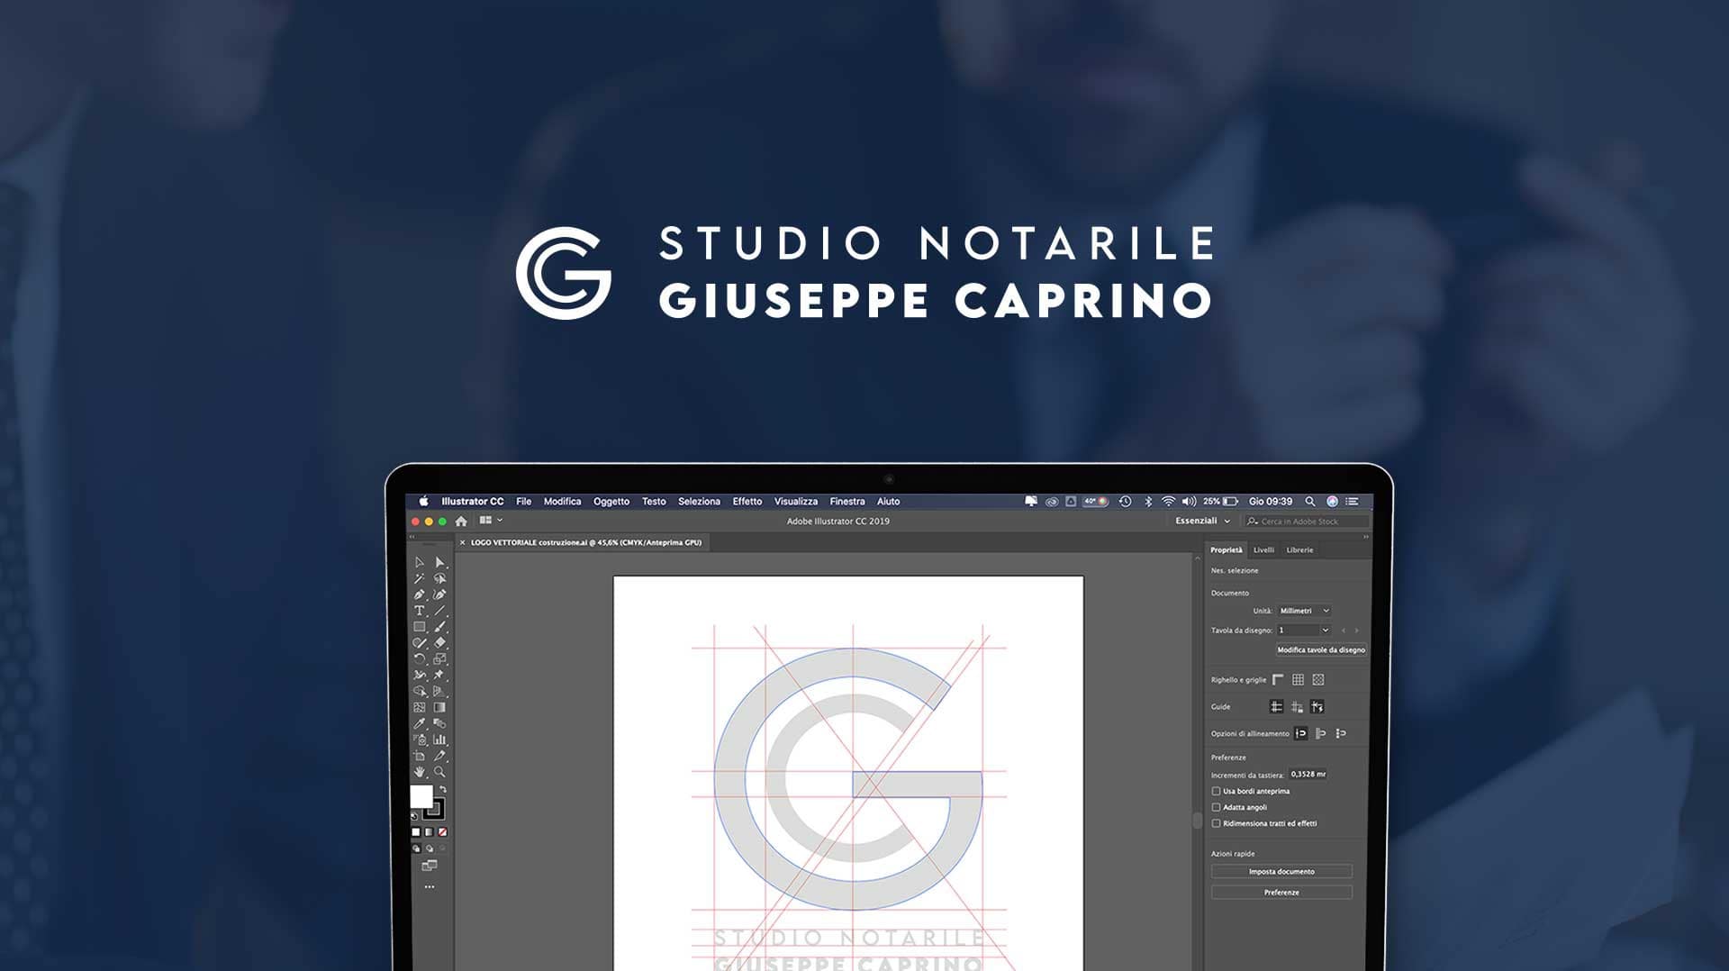Select the Mesh tool
Image resolution: width=1729 pixels, height=971 pixels.
click(x=419, y=707)
